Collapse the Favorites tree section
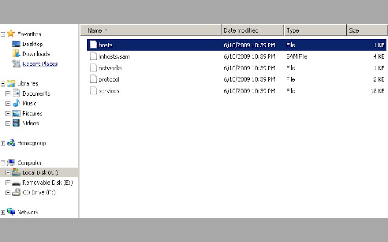The image size is (388, 242). [3, 34]
